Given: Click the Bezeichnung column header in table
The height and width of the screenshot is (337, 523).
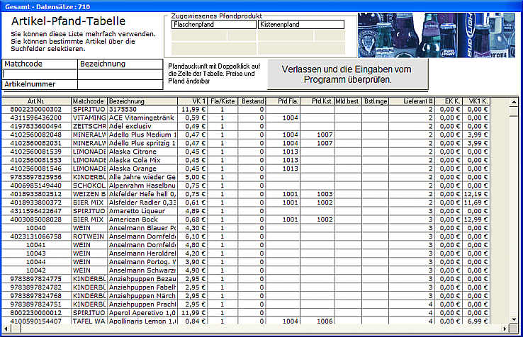Looking at the screenshot, I should (142, 101).
